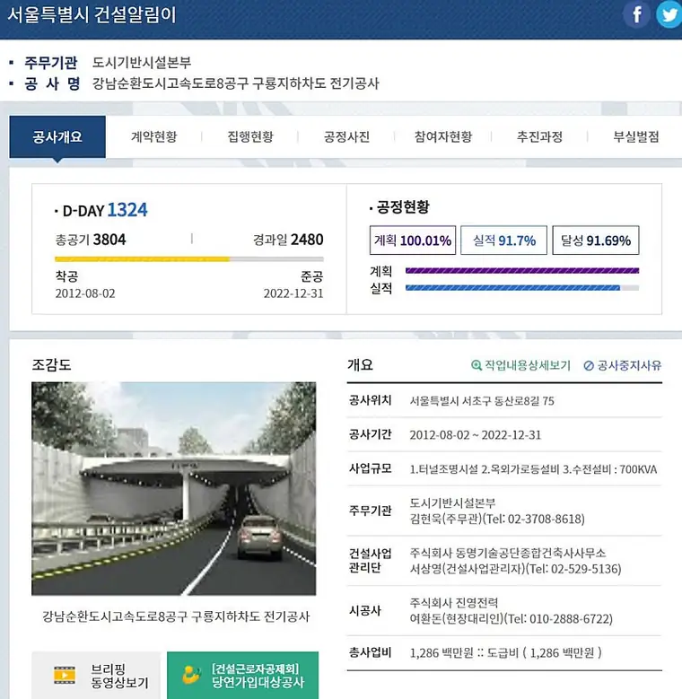Click 착공 date 2012-08-02
This screenshot has height=699, width=682.
[x=85, y=293]
